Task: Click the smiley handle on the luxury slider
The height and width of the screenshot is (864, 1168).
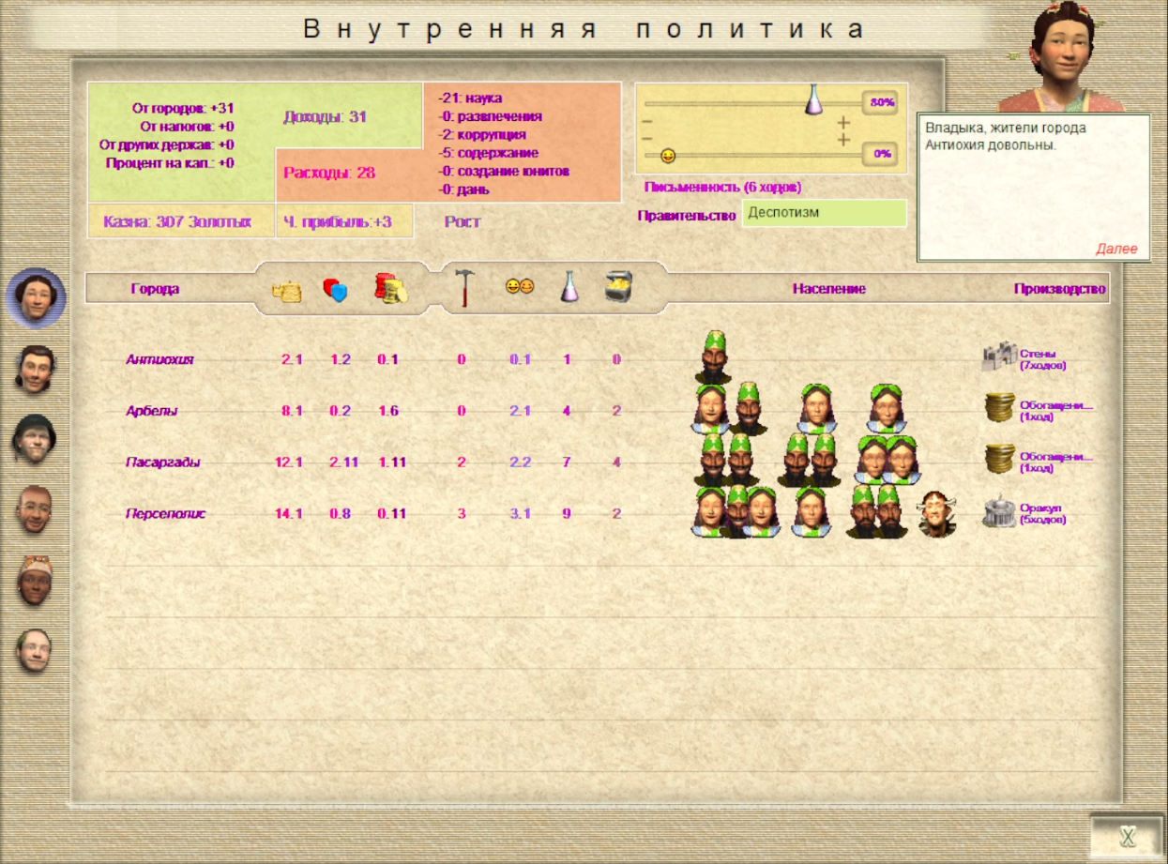Action: 668,156
